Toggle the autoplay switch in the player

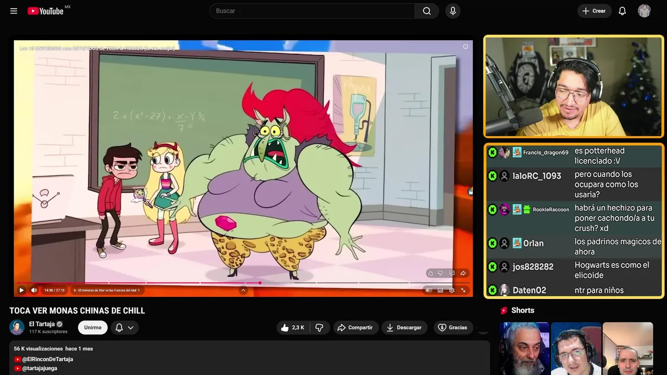[428, 290]
